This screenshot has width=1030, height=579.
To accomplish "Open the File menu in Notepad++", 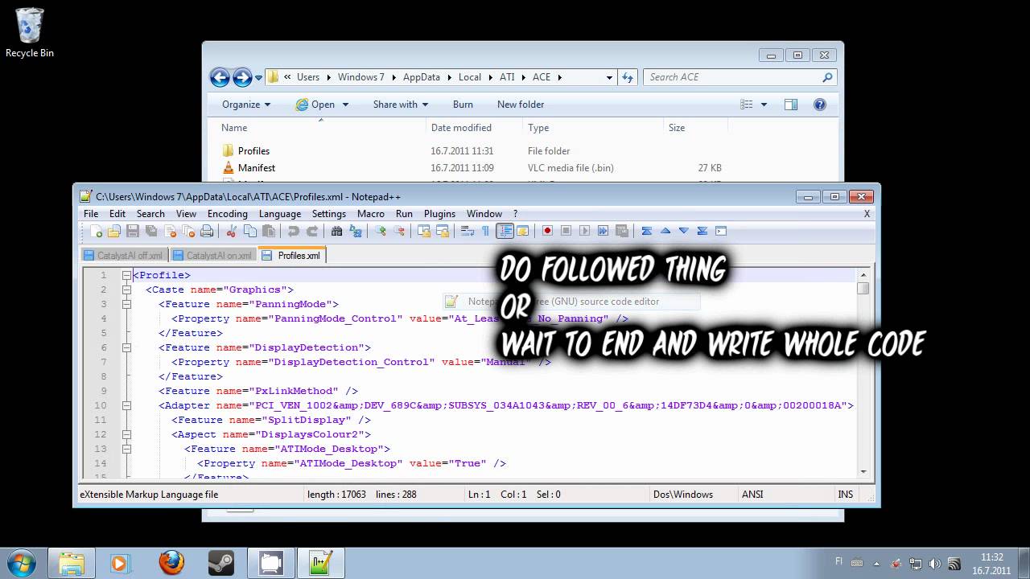I will pos(91,214).
